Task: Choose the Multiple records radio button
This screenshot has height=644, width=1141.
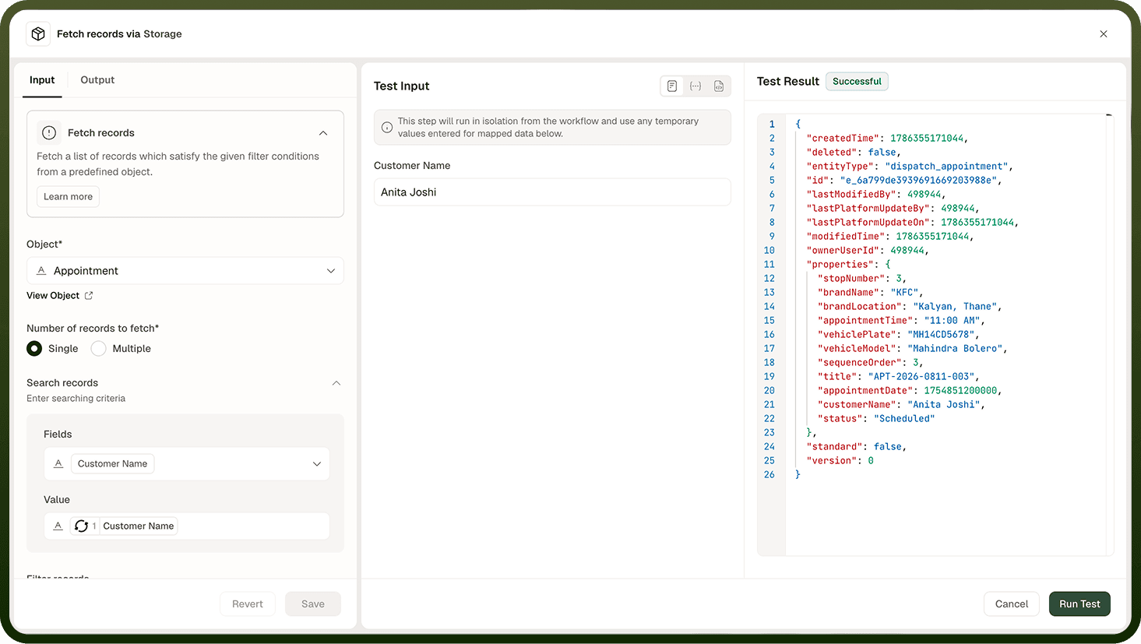Action: 98,349
